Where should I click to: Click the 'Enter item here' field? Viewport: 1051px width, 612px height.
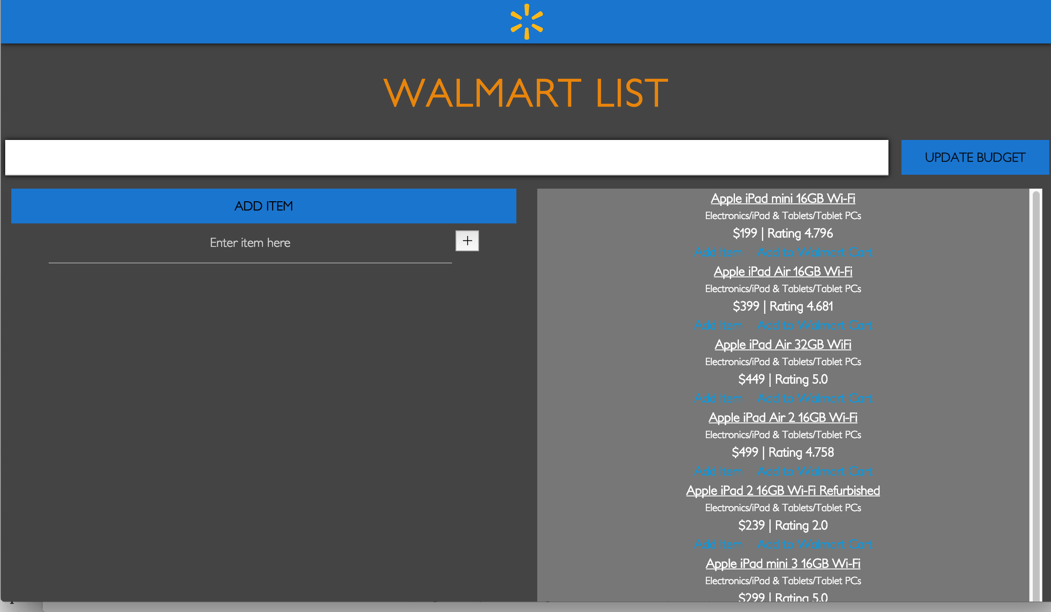click(250, 243)
